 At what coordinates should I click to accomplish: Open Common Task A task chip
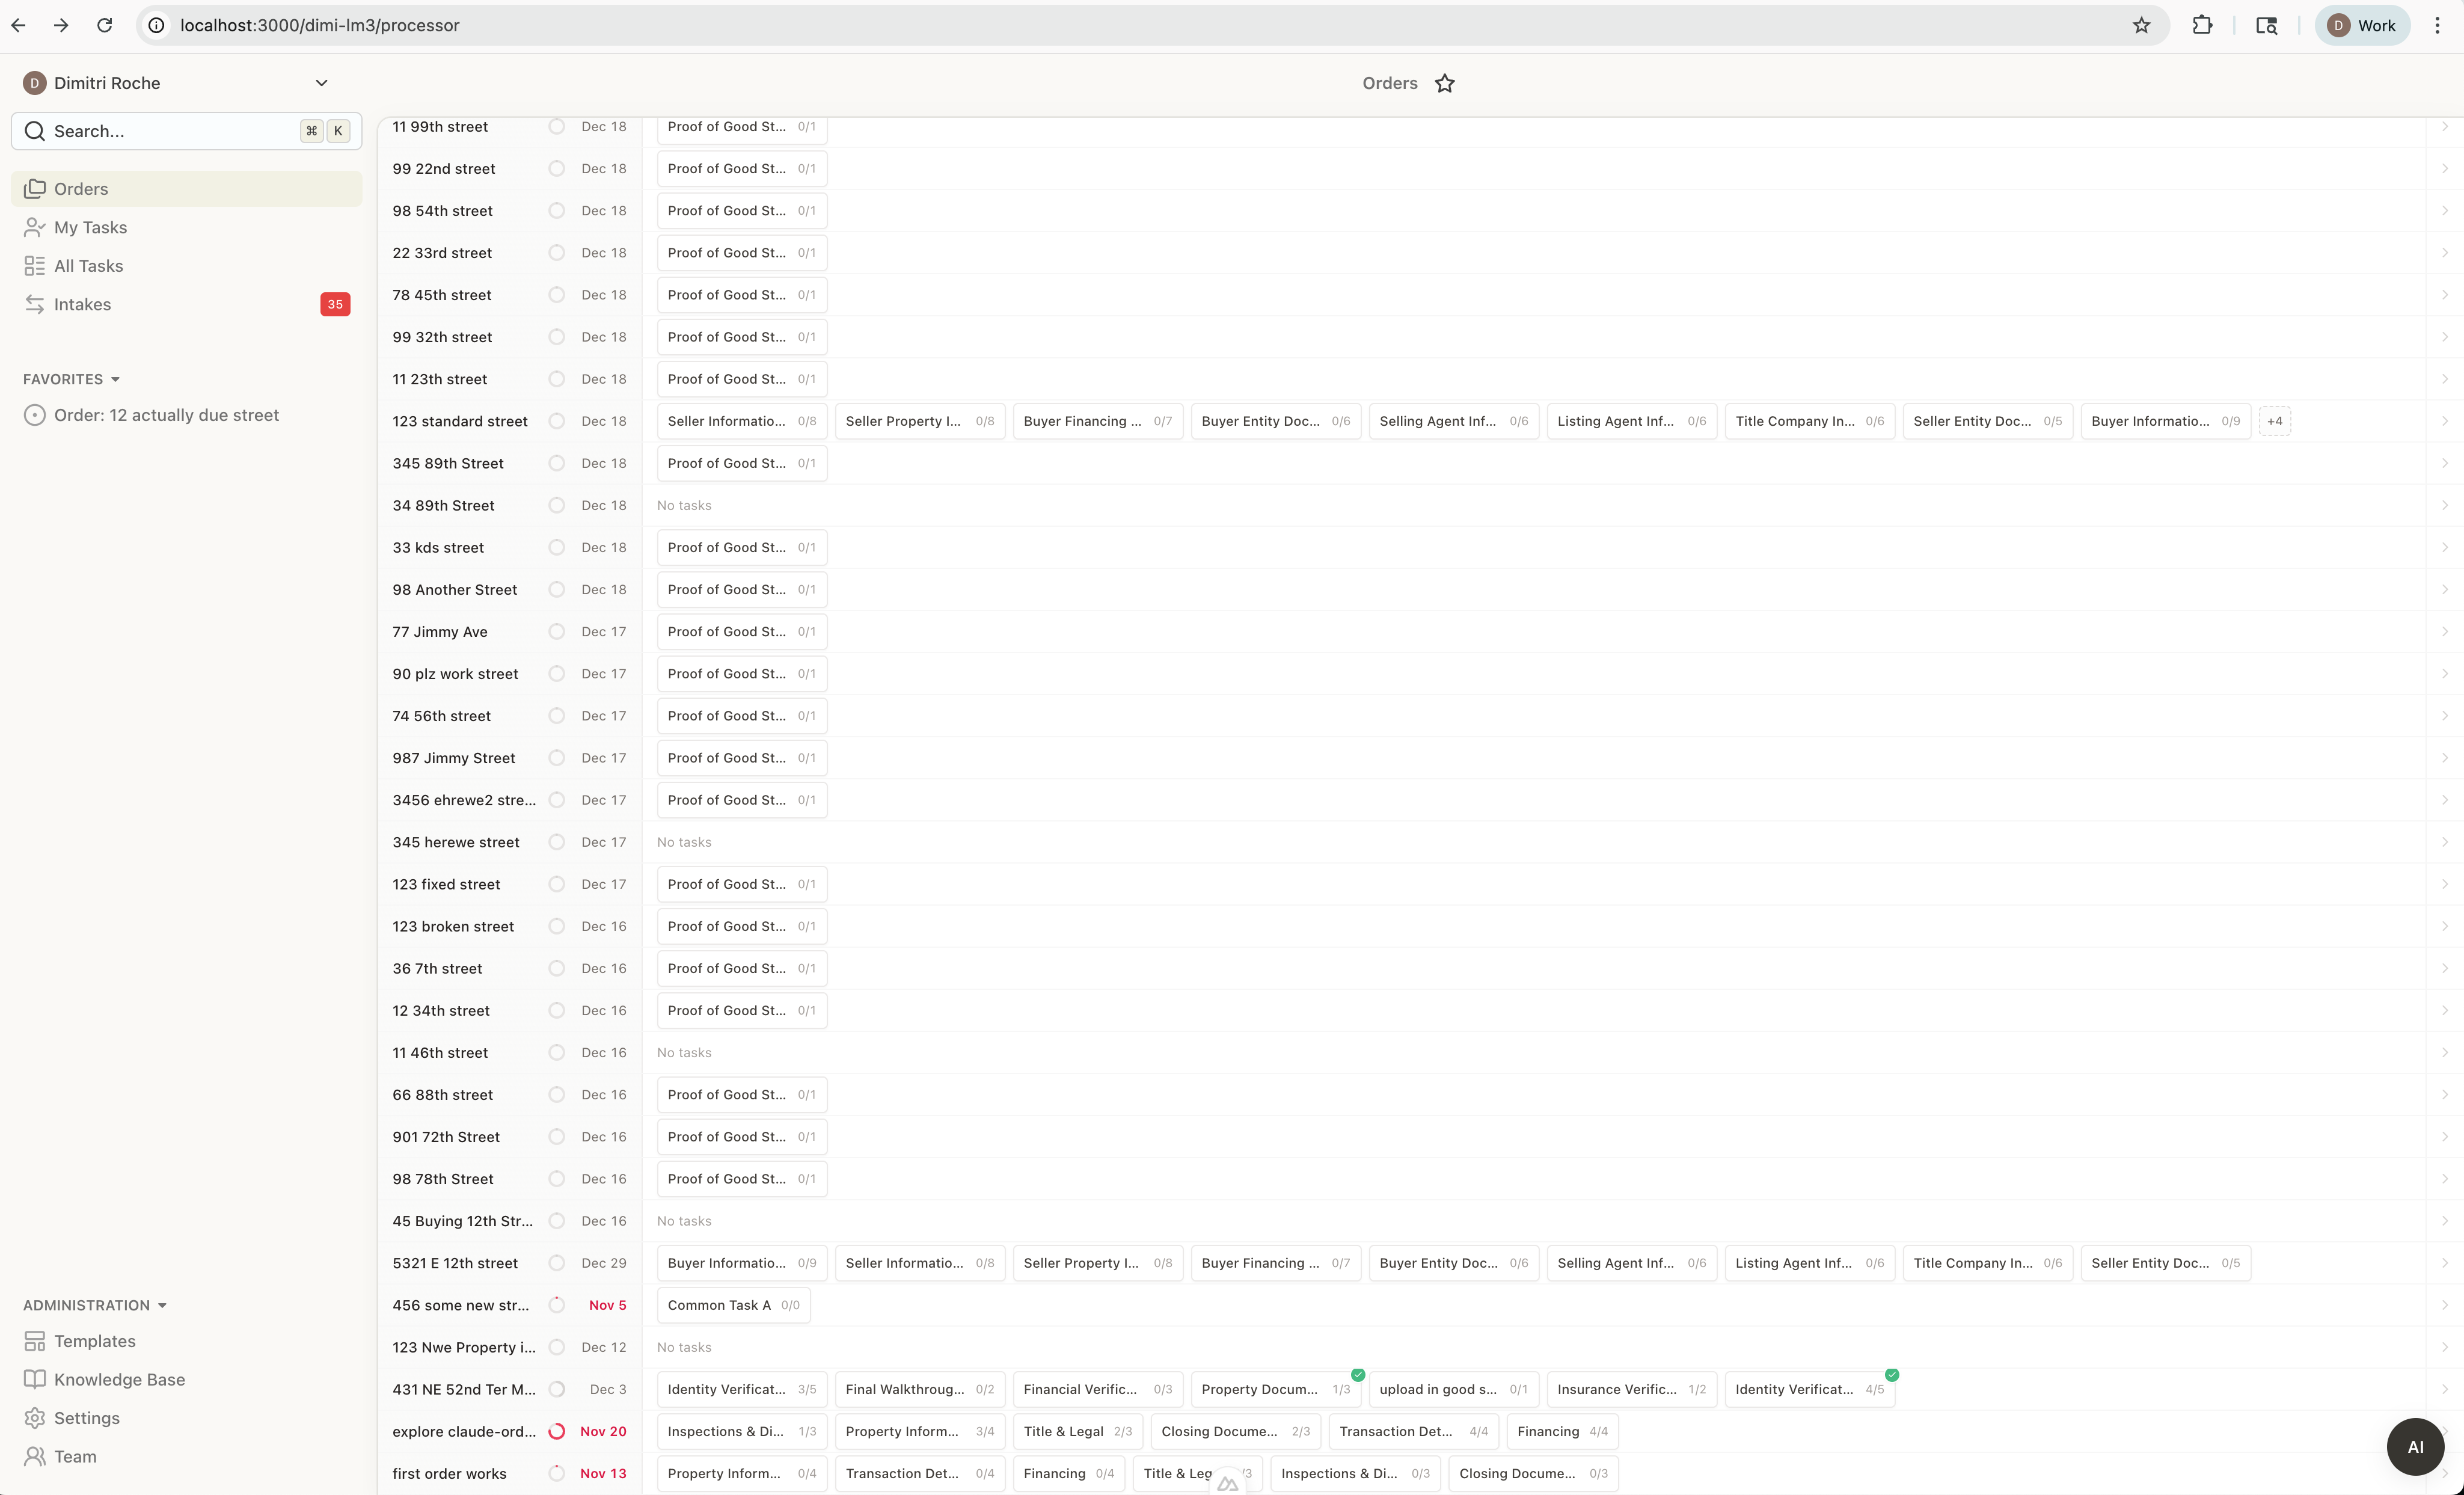[x=732, y=1305]
